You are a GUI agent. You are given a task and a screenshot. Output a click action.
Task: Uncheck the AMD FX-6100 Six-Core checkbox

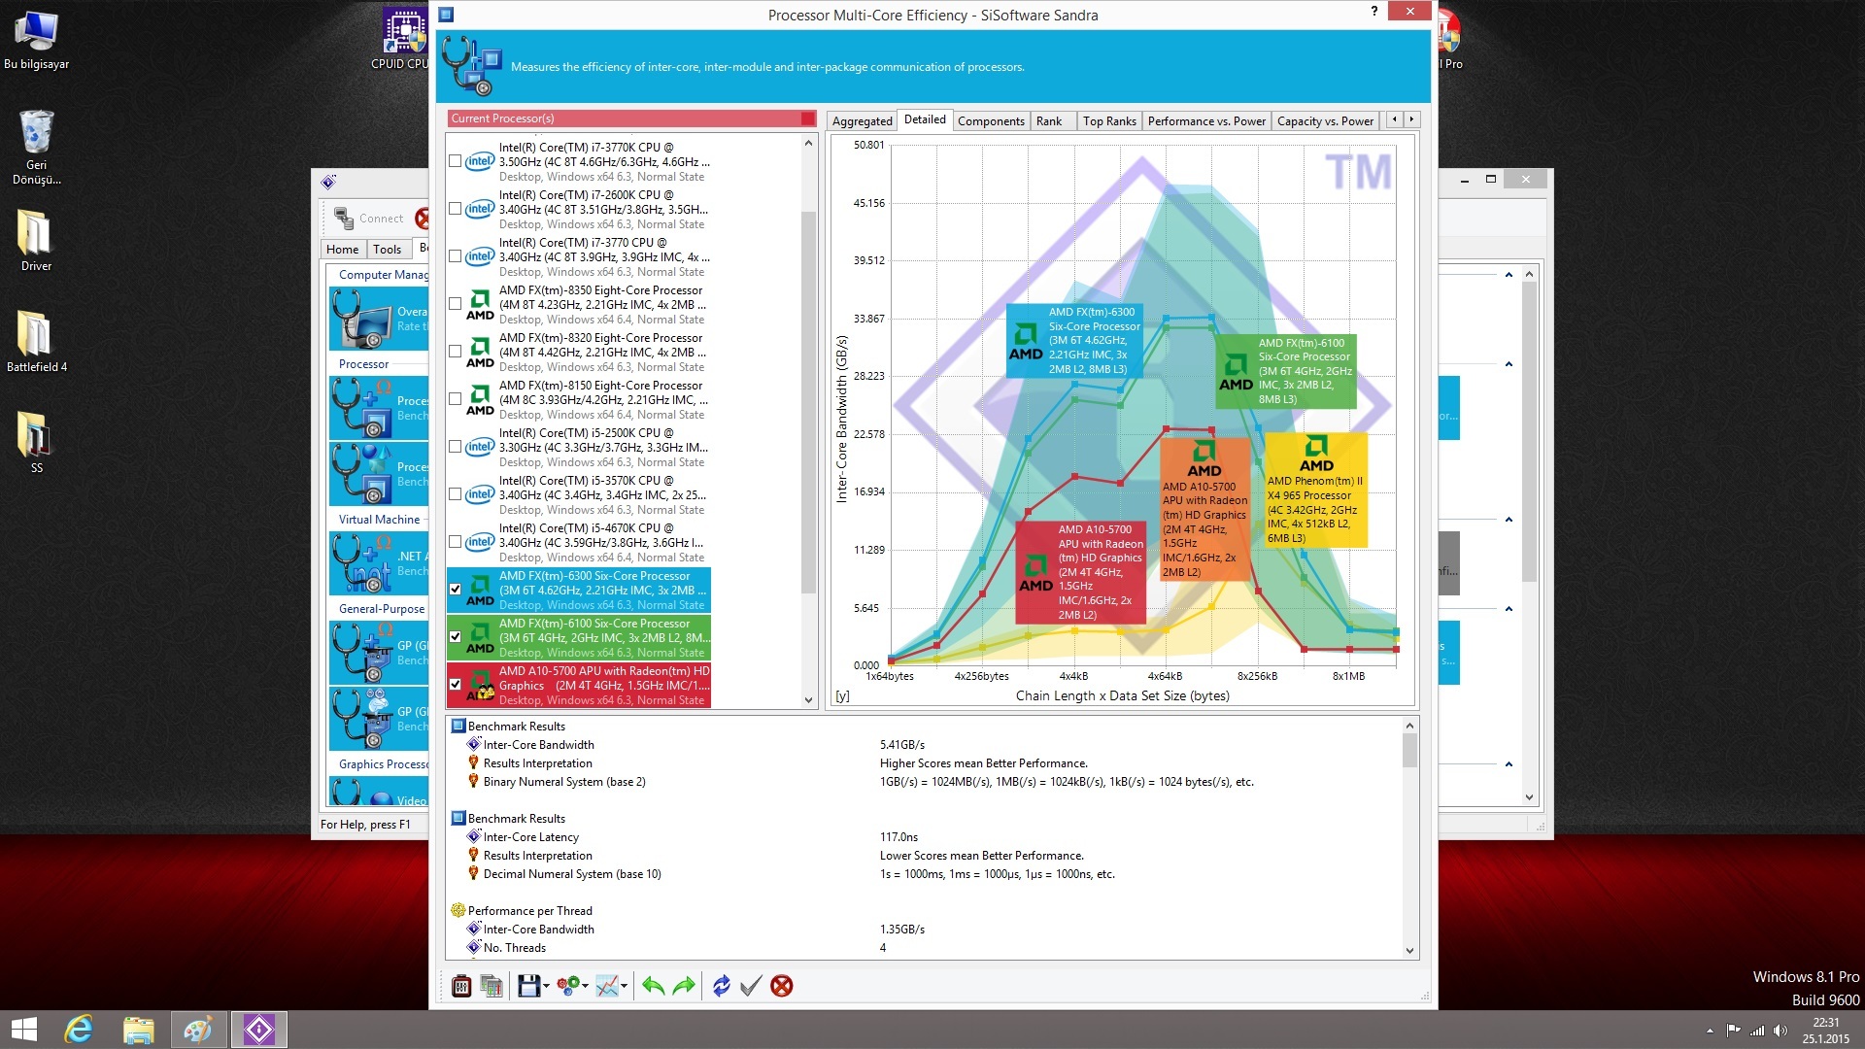coord(455,637)
